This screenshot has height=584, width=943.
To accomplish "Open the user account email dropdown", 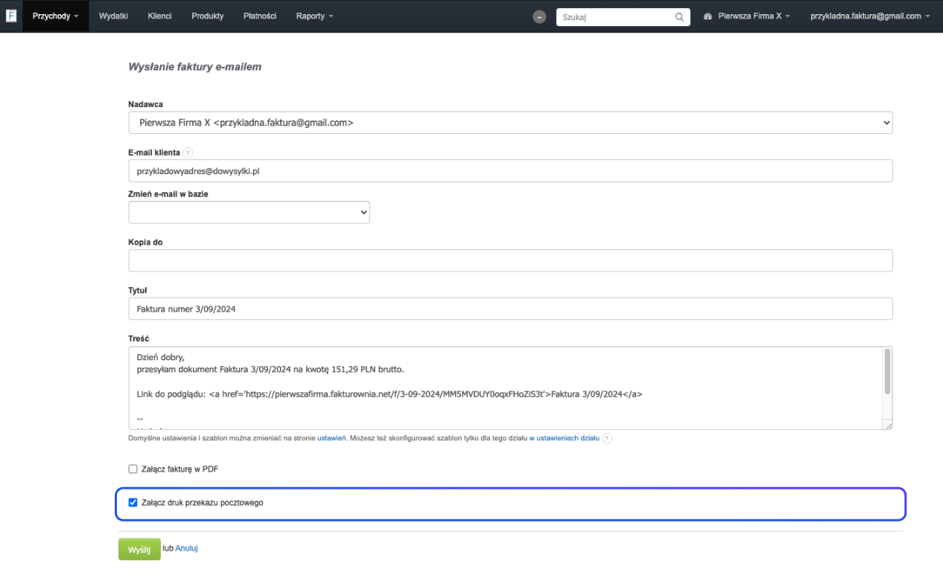I will (x=870, y=16).
